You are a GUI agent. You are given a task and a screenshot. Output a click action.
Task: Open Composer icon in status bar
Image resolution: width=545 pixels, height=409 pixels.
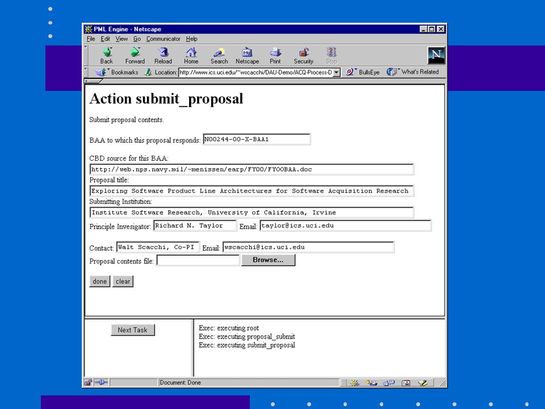click(x=423, y=383)
